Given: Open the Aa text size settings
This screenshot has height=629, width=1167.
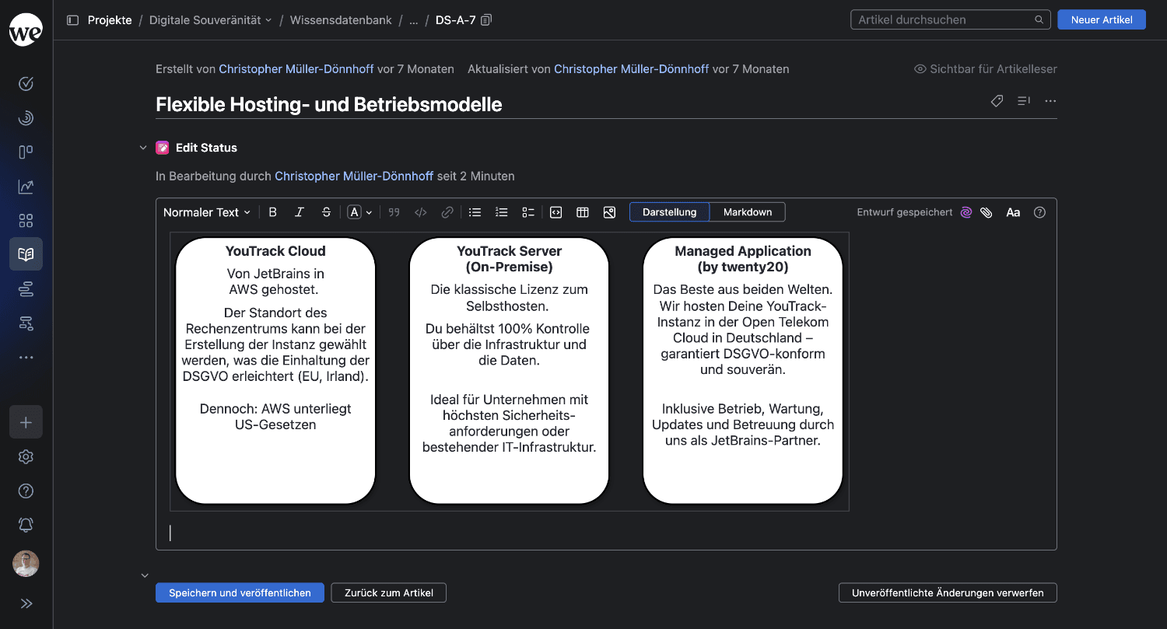Looking at the screenshot, I should (x=1013, y=212).
